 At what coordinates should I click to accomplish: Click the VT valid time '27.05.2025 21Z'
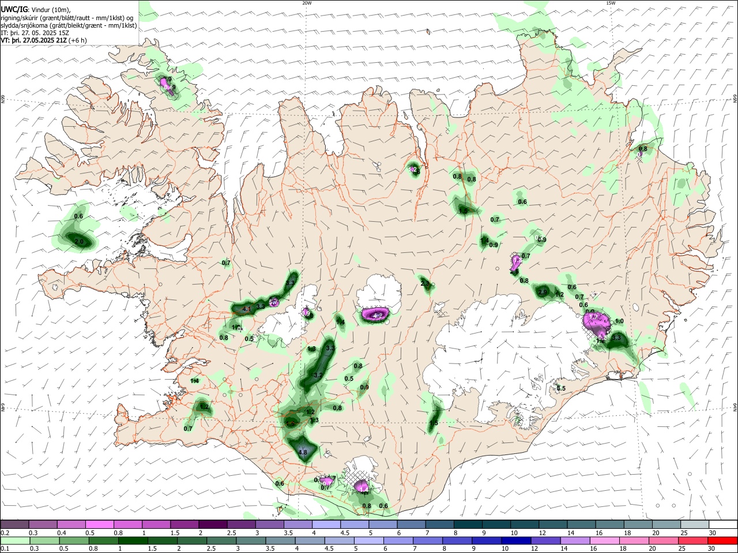(43, 40)
